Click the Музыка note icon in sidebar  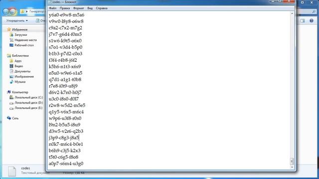coord(11,82)
